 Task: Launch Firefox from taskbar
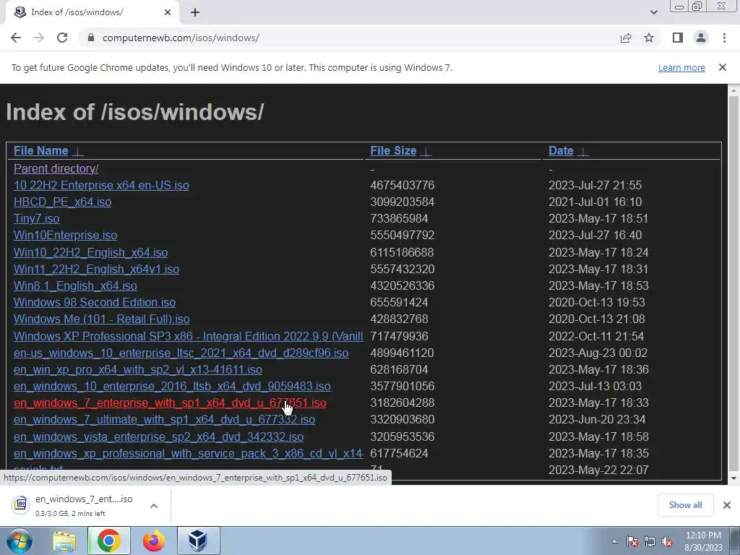point(153,541)
